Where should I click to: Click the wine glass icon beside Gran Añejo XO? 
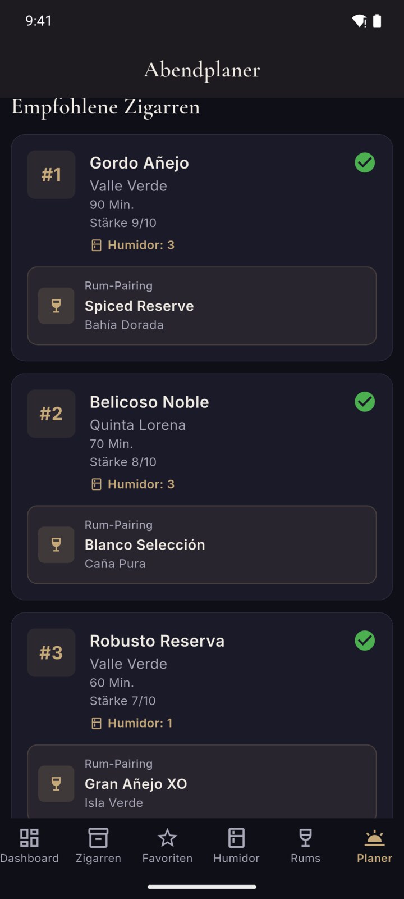(x=56, y=783)
